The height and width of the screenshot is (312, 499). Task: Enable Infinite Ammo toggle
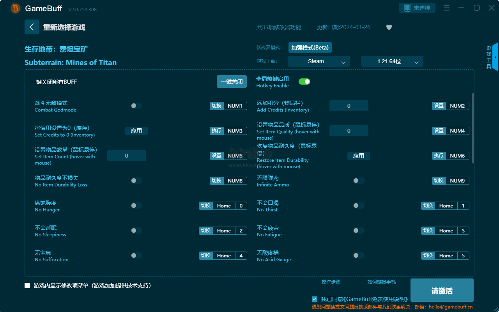tap(358, 181)
